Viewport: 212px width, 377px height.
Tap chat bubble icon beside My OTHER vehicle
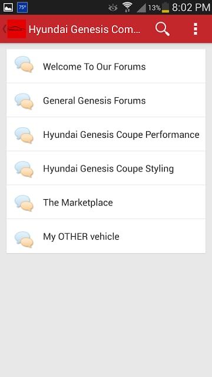[x=24, y=239]
